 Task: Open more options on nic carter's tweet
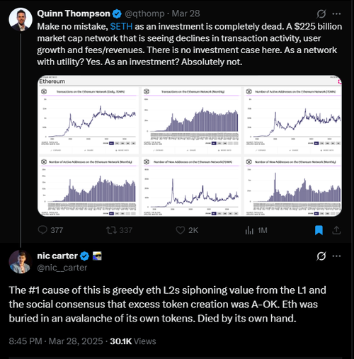pos(336,256)
